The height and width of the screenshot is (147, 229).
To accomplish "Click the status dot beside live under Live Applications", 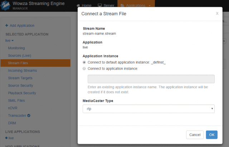I will [x=6, y=138].
